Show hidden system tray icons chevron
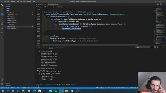 tap(137, 91)
